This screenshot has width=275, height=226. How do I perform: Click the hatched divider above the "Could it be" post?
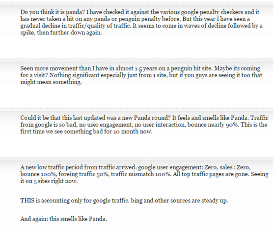(137, 109)
